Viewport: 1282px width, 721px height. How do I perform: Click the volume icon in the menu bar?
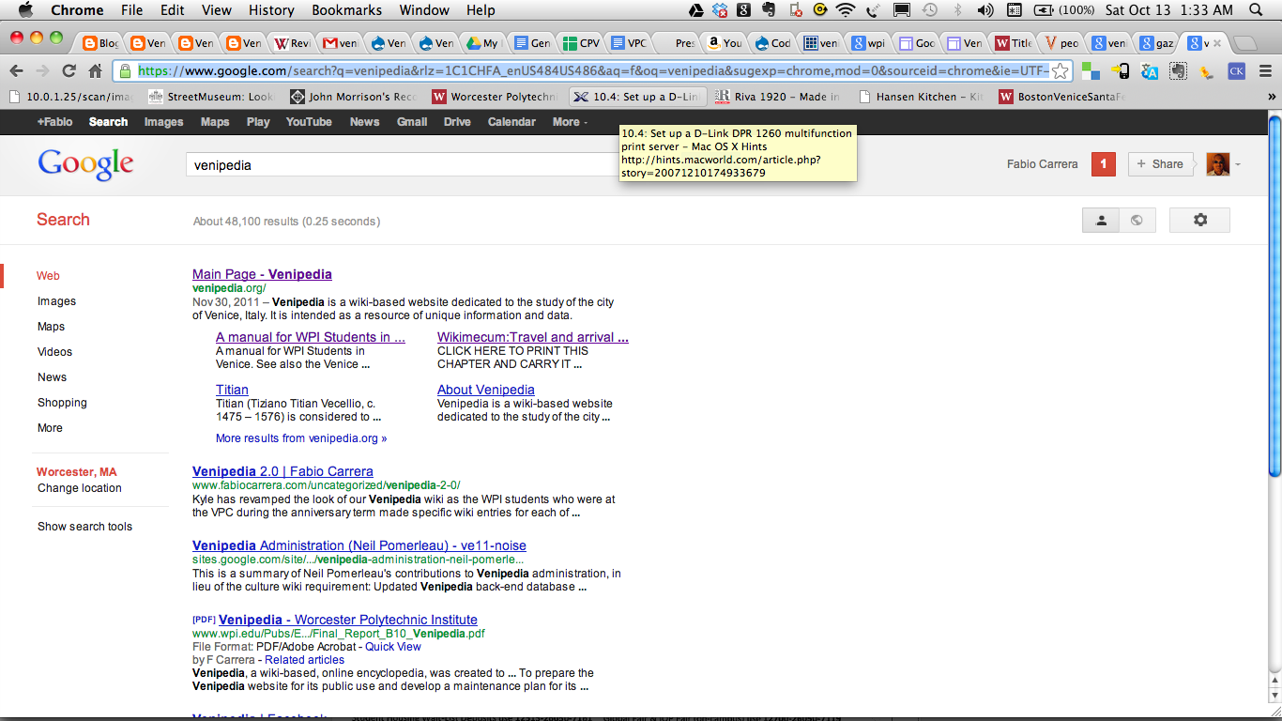point(985,10)
